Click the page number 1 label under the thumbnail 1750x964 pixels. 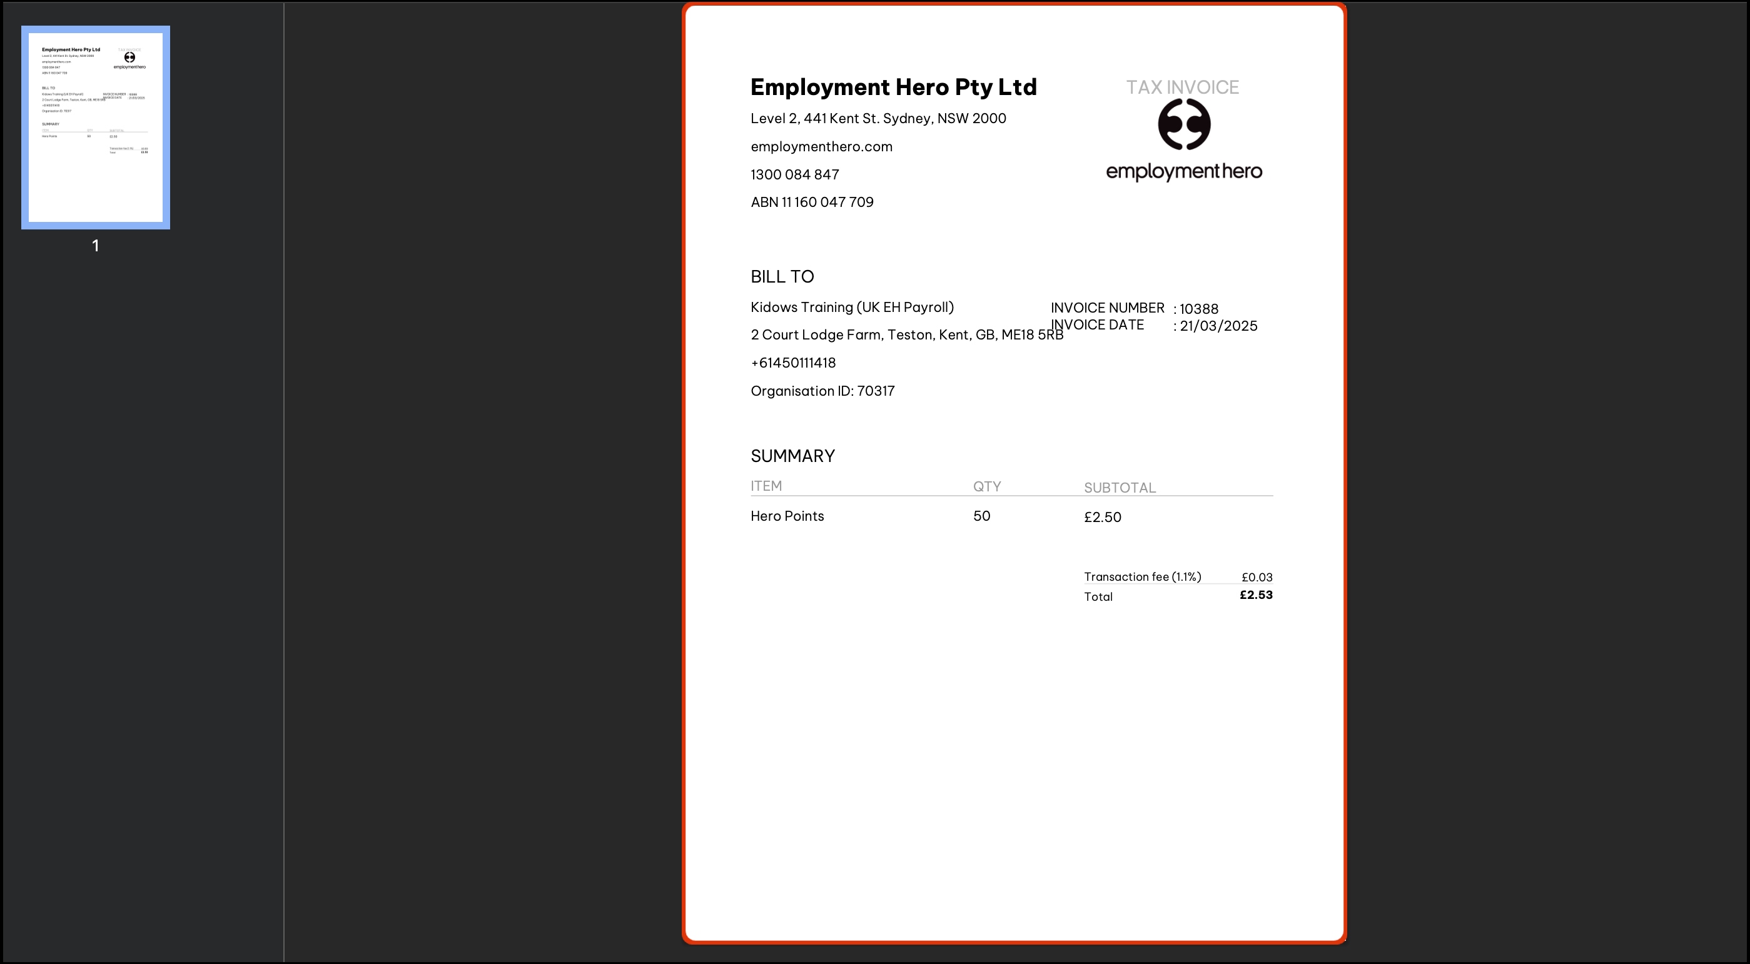point(95,246)
